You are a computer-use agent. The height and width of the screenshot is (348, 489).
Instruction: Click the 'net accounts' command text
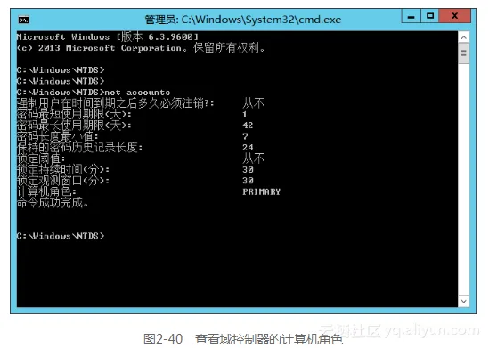coord(137,93)
